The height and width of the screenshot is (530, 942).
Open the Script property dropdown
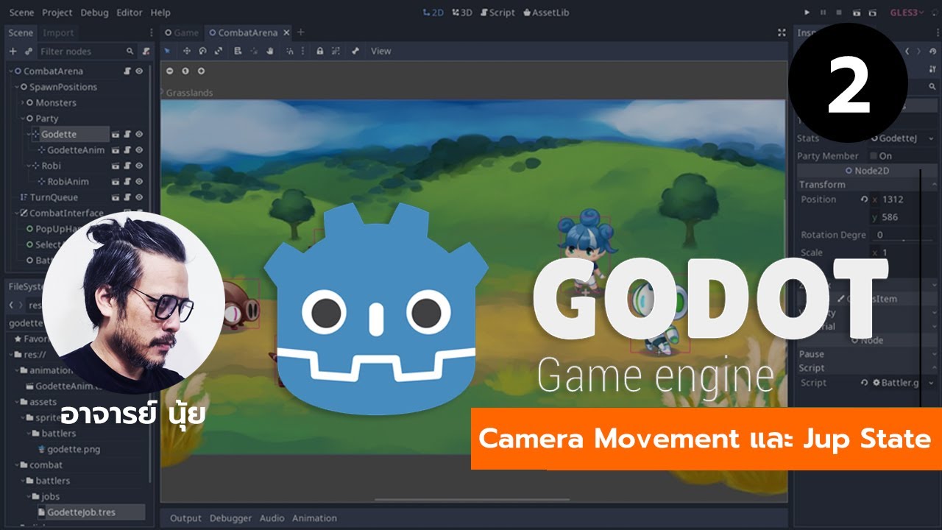pos(932,383)
